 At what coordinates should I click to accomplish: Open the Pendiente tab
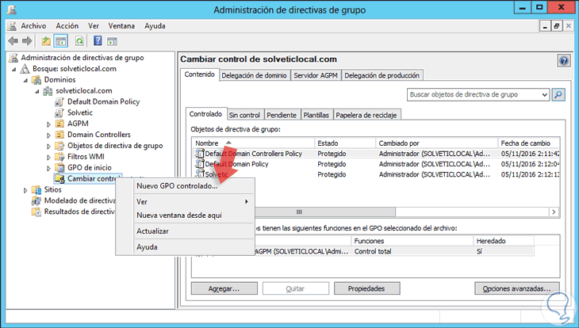(x=282, y=115)
